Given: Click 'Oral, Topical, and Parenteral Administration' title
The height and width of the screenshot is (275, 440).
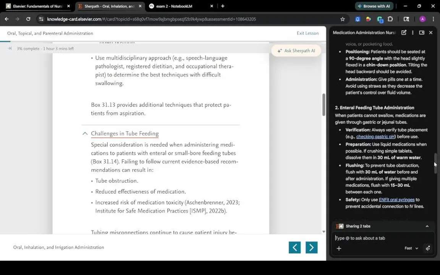Looking at the screenshot, I should (50, 33).
